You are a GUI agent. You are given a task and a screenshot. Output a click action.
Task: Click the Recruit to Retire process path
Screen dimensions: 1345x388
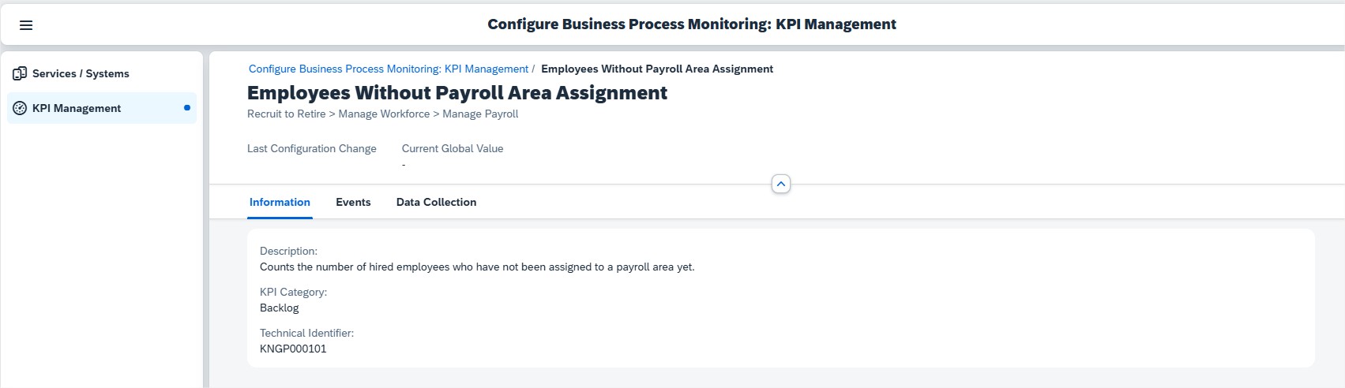383,114
